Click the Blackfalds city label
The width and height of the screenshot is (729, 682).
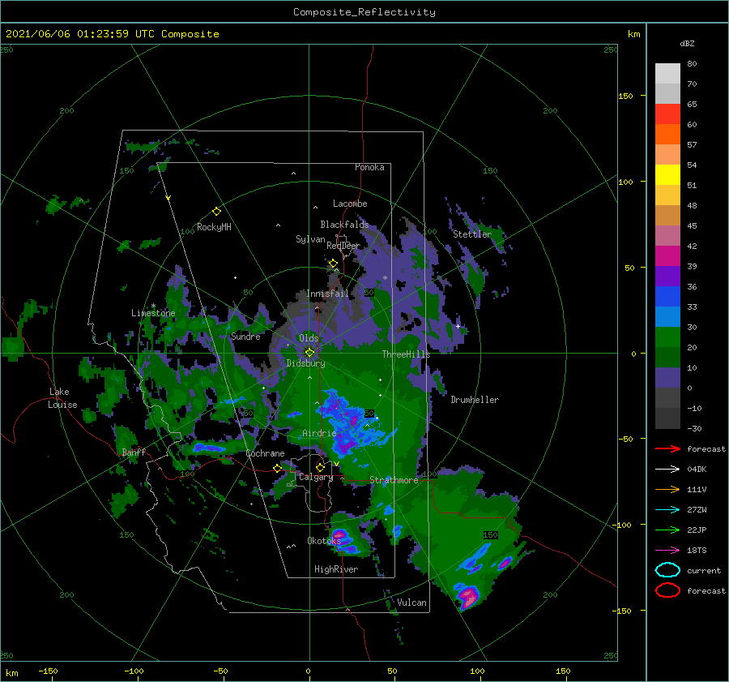[x=344, y=225]
